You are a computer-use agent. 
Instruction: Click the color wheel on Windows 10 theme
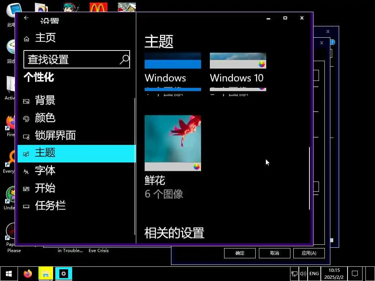pyautogui.click(x=261, y=64)
